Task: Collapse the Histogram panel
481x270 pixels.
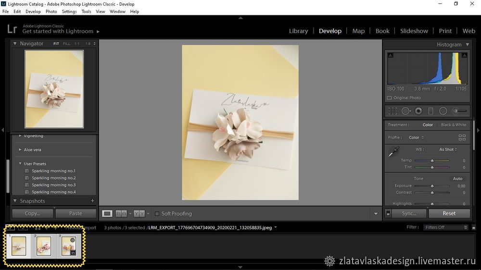Action: (x=467, y=45)
